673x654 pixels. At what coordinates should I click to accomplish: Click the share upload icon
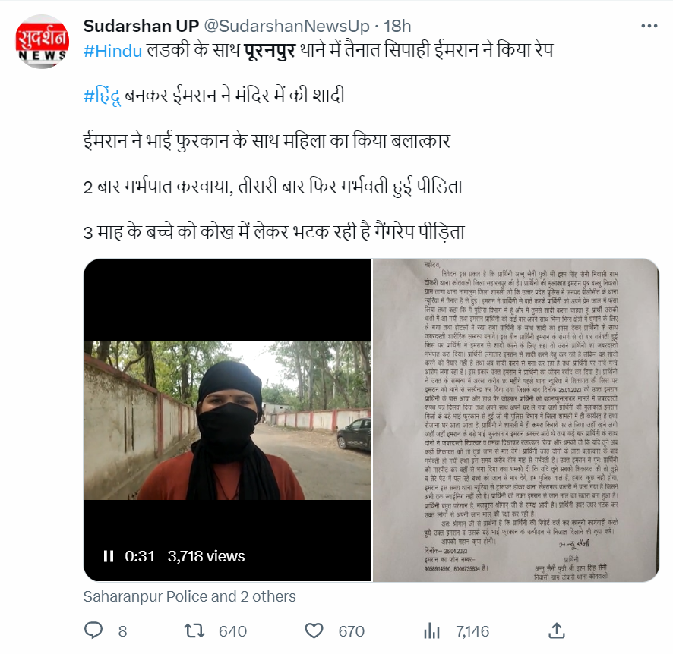[x=557, y=630]
